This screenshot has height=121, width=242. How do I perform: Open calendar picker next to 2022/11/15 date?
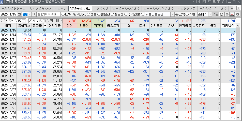click(x=19, y=14)
